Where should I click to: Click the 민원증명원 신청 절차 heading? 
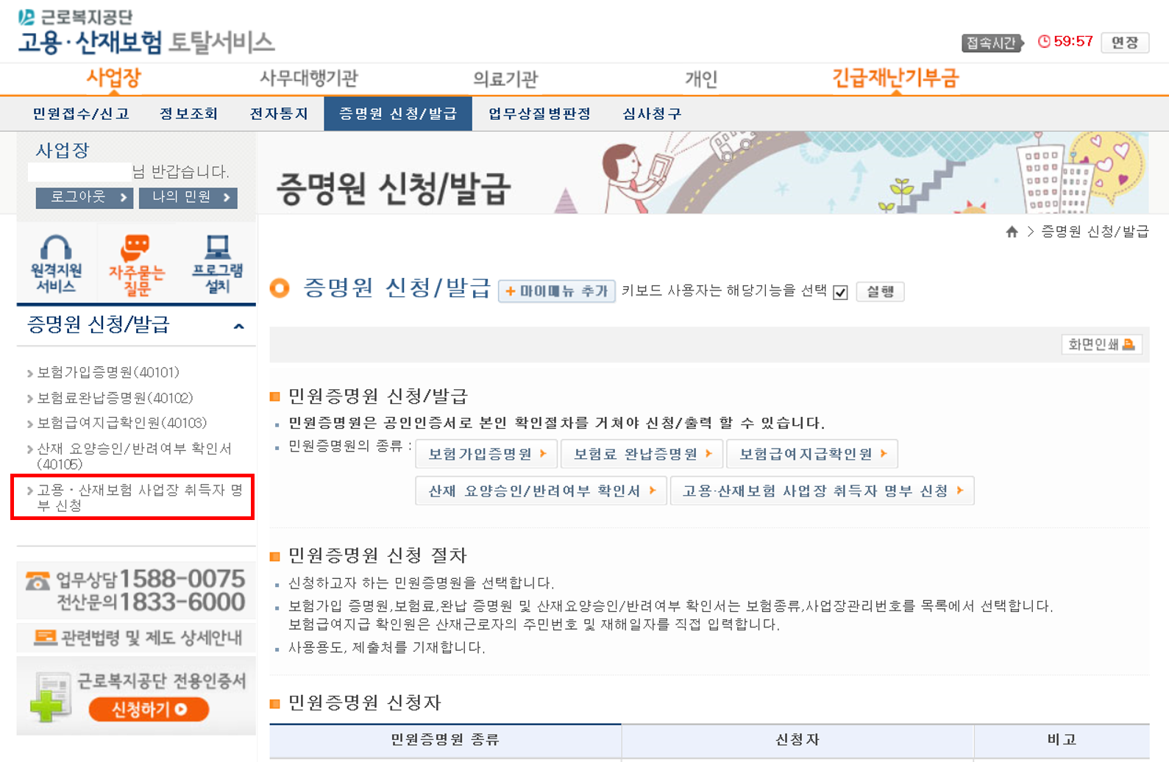pyautogui.click(x=377, y=555)
